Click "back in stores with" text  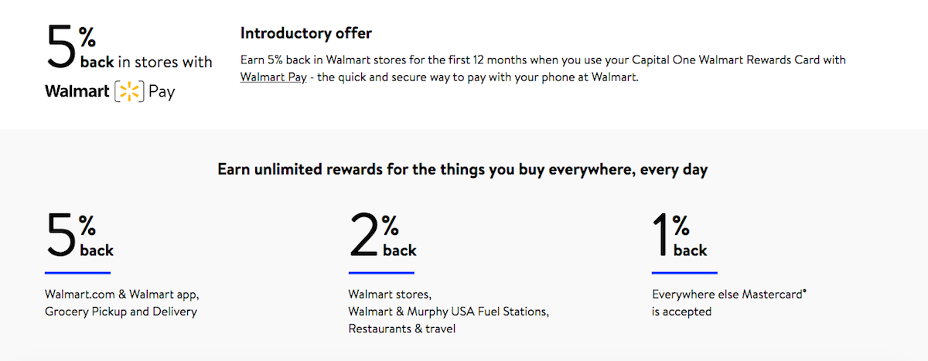[x=146, y=62]
